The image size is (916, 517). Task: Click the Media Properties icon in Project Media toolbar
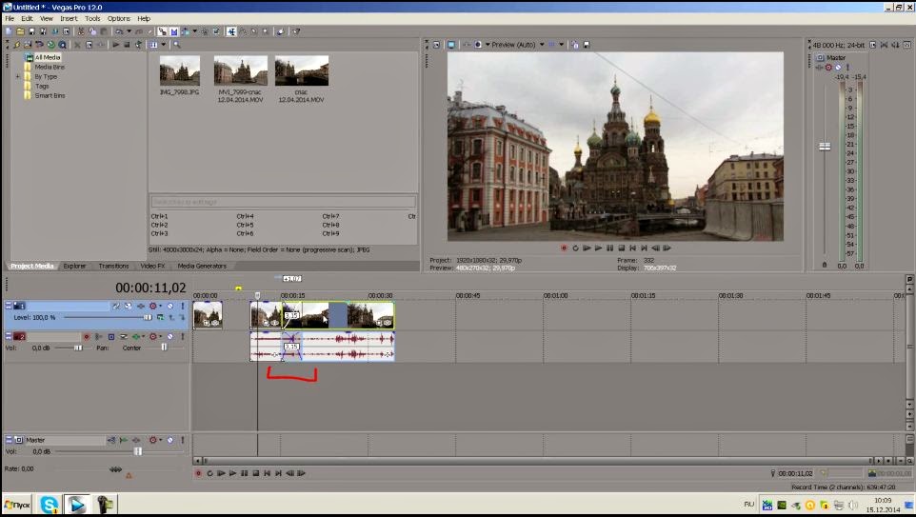coord(89,45)
